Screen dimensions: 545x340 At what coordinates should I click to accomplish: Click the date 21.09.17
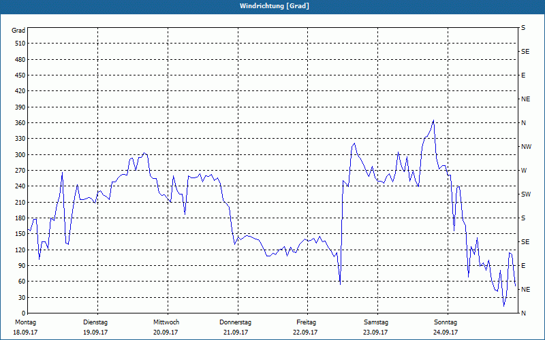click(236, 333)
